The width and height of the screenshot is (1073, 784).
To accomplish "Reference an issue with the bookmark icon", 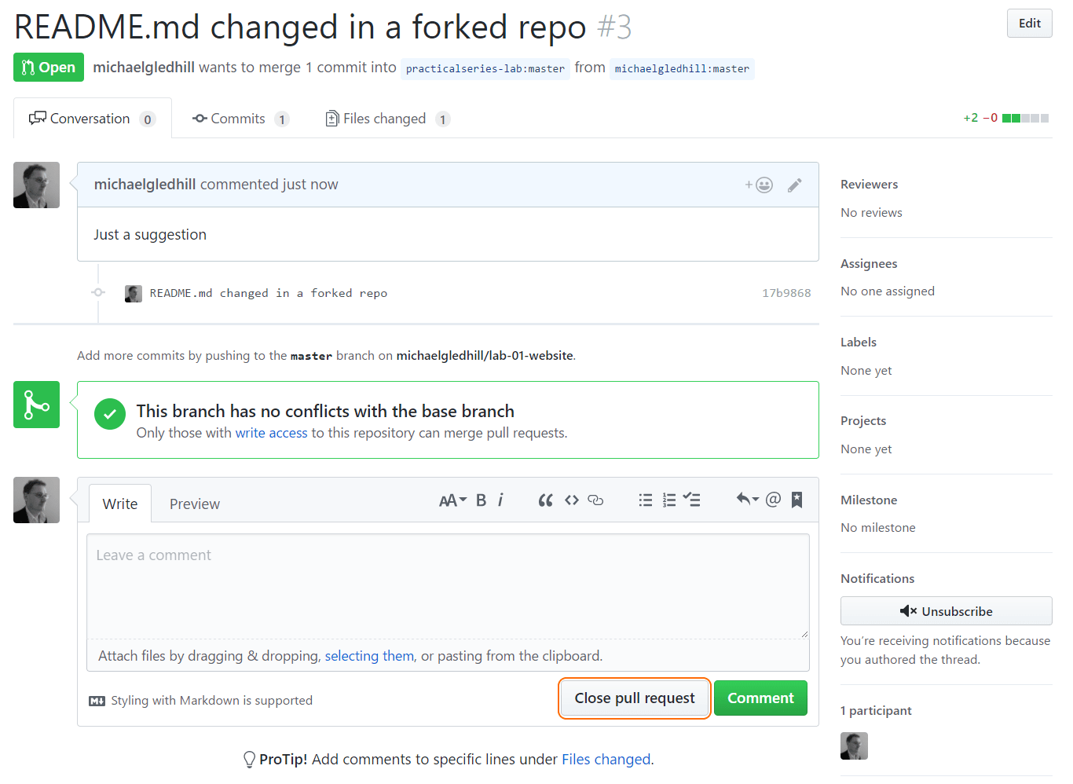I will (x=797, y=500).
